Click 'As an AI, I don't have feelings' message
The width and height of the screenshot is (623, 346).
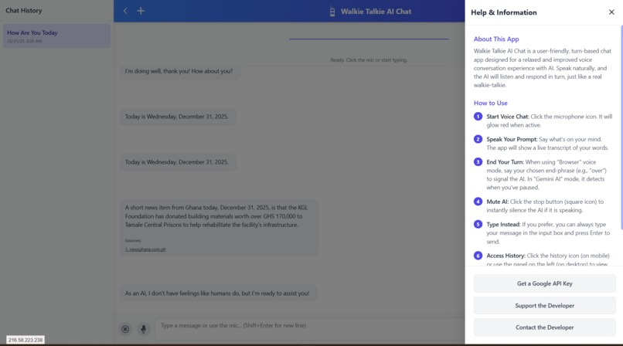pyautogui.click(x=218, y=293)
